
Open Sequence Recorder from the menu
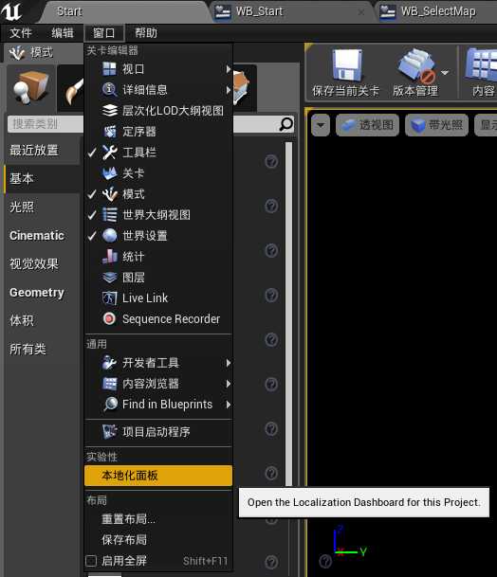pyautogui.click(x=158, y=318)
